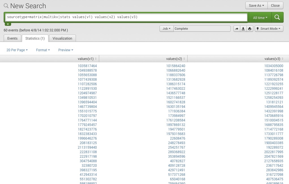The image size is (289, 184).
Task: Expand the search assistant arrow below search bar
Action: pyautogui.click(x=8, y=24)
